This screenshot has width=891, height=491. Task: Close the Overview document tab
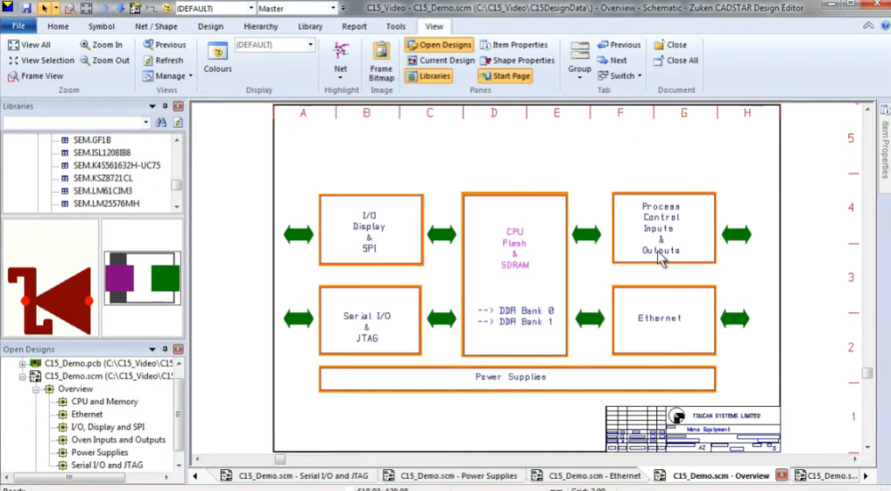[x=782, y=475]
